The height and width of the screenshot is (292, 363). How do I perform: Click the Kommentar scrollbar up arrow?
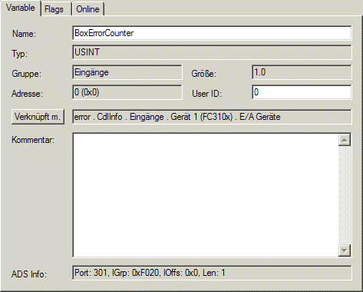(345, 140)
